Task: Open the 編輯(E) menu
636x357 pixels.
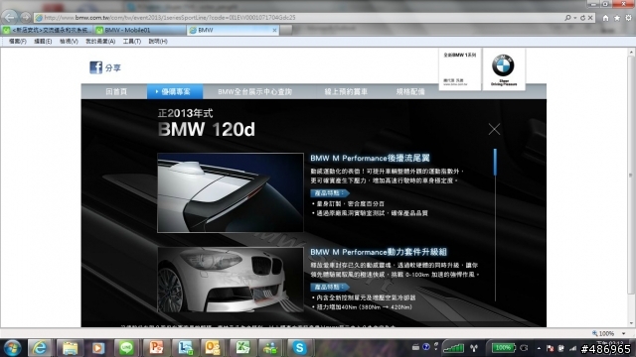Action: (x=43, y=42)
